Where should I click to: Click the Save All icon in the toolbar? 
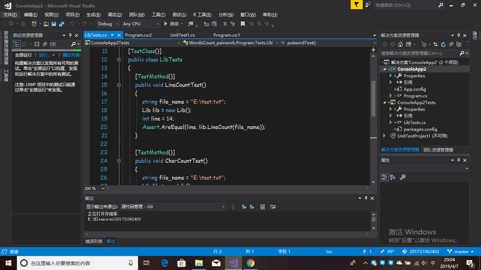coord(62,24)
